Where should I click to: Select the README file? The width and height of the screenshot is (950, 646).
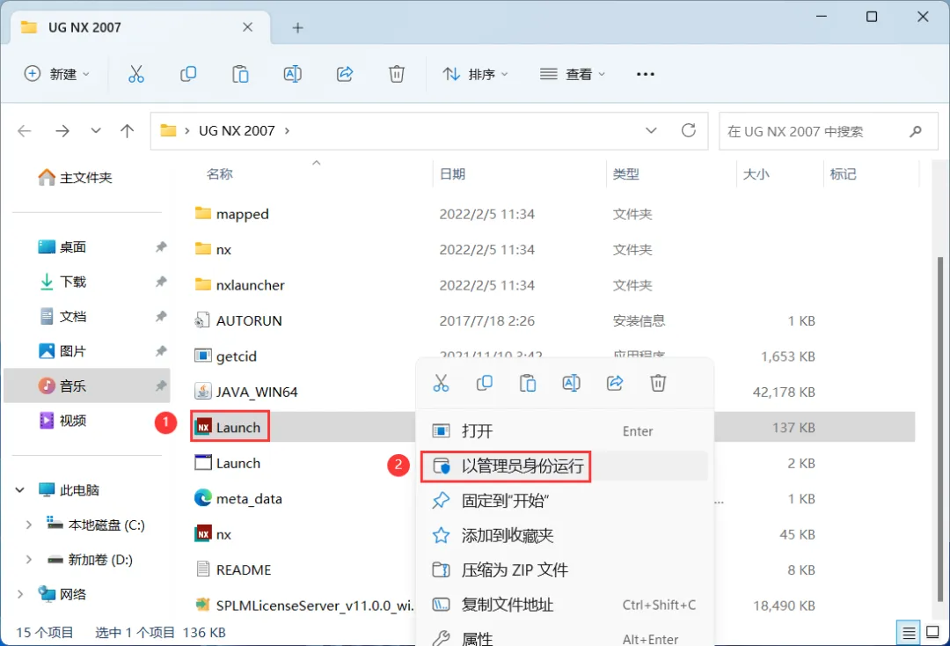(x=232, y=569)
